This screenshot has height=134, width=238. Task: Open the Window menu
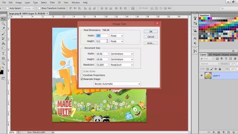tap(75, 3)
